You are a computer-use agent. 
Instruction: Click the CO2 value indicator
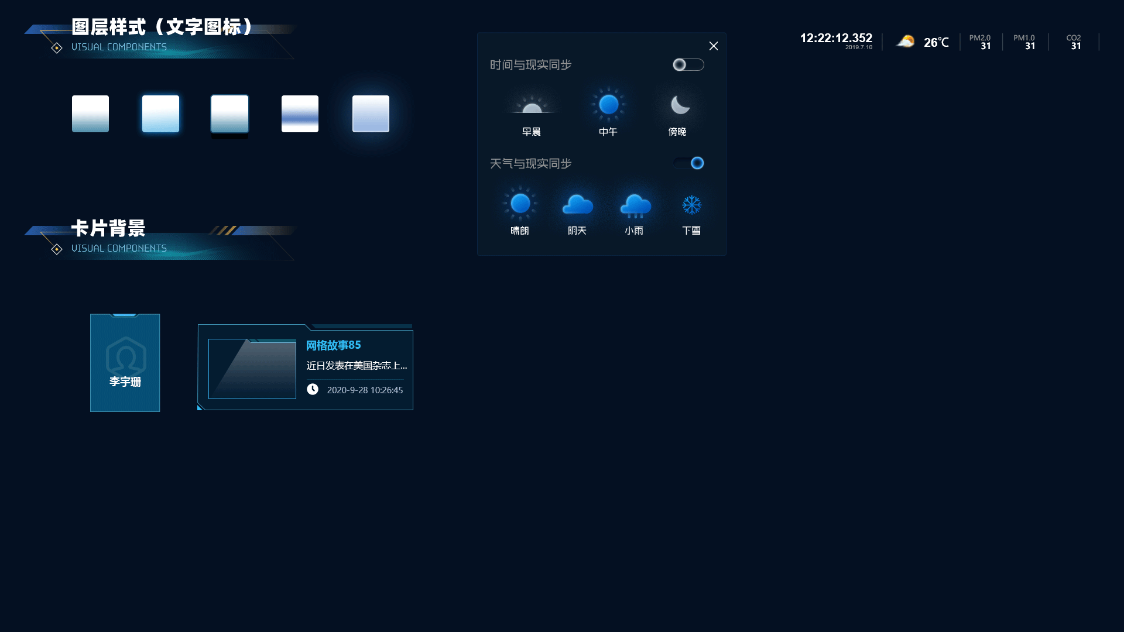tap(1074, 42)
